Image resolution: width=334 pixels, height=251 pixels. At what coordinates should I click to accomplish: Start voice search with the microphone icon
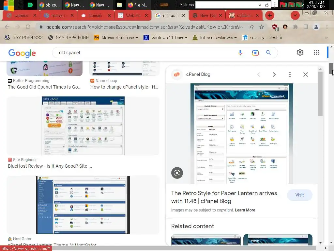tap(240, 53)
